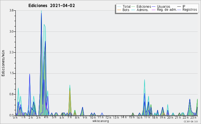Viewport: 201px width, 124px height.
Task: Click the y-axis label 'Ediciones/min'
Action: click(x=3, y=63)
